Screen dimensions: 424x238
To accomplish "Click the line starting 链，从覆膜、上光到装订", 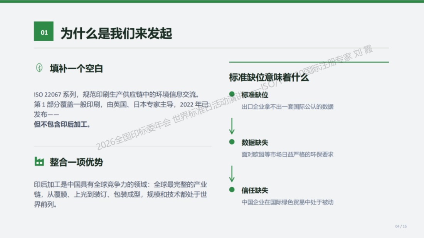I will click(120, 195).
